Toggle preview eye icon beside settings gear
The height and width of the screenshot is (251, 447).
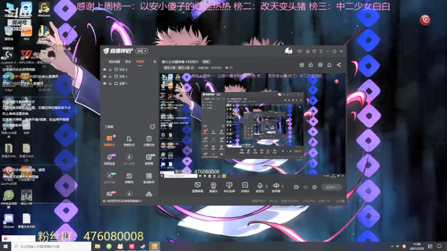pos(306,187)
